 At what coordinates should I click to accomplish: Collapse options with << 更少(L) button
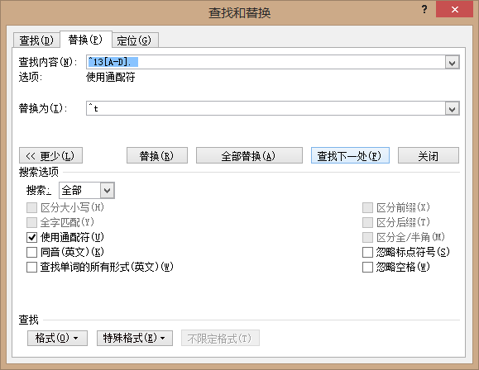50,155
